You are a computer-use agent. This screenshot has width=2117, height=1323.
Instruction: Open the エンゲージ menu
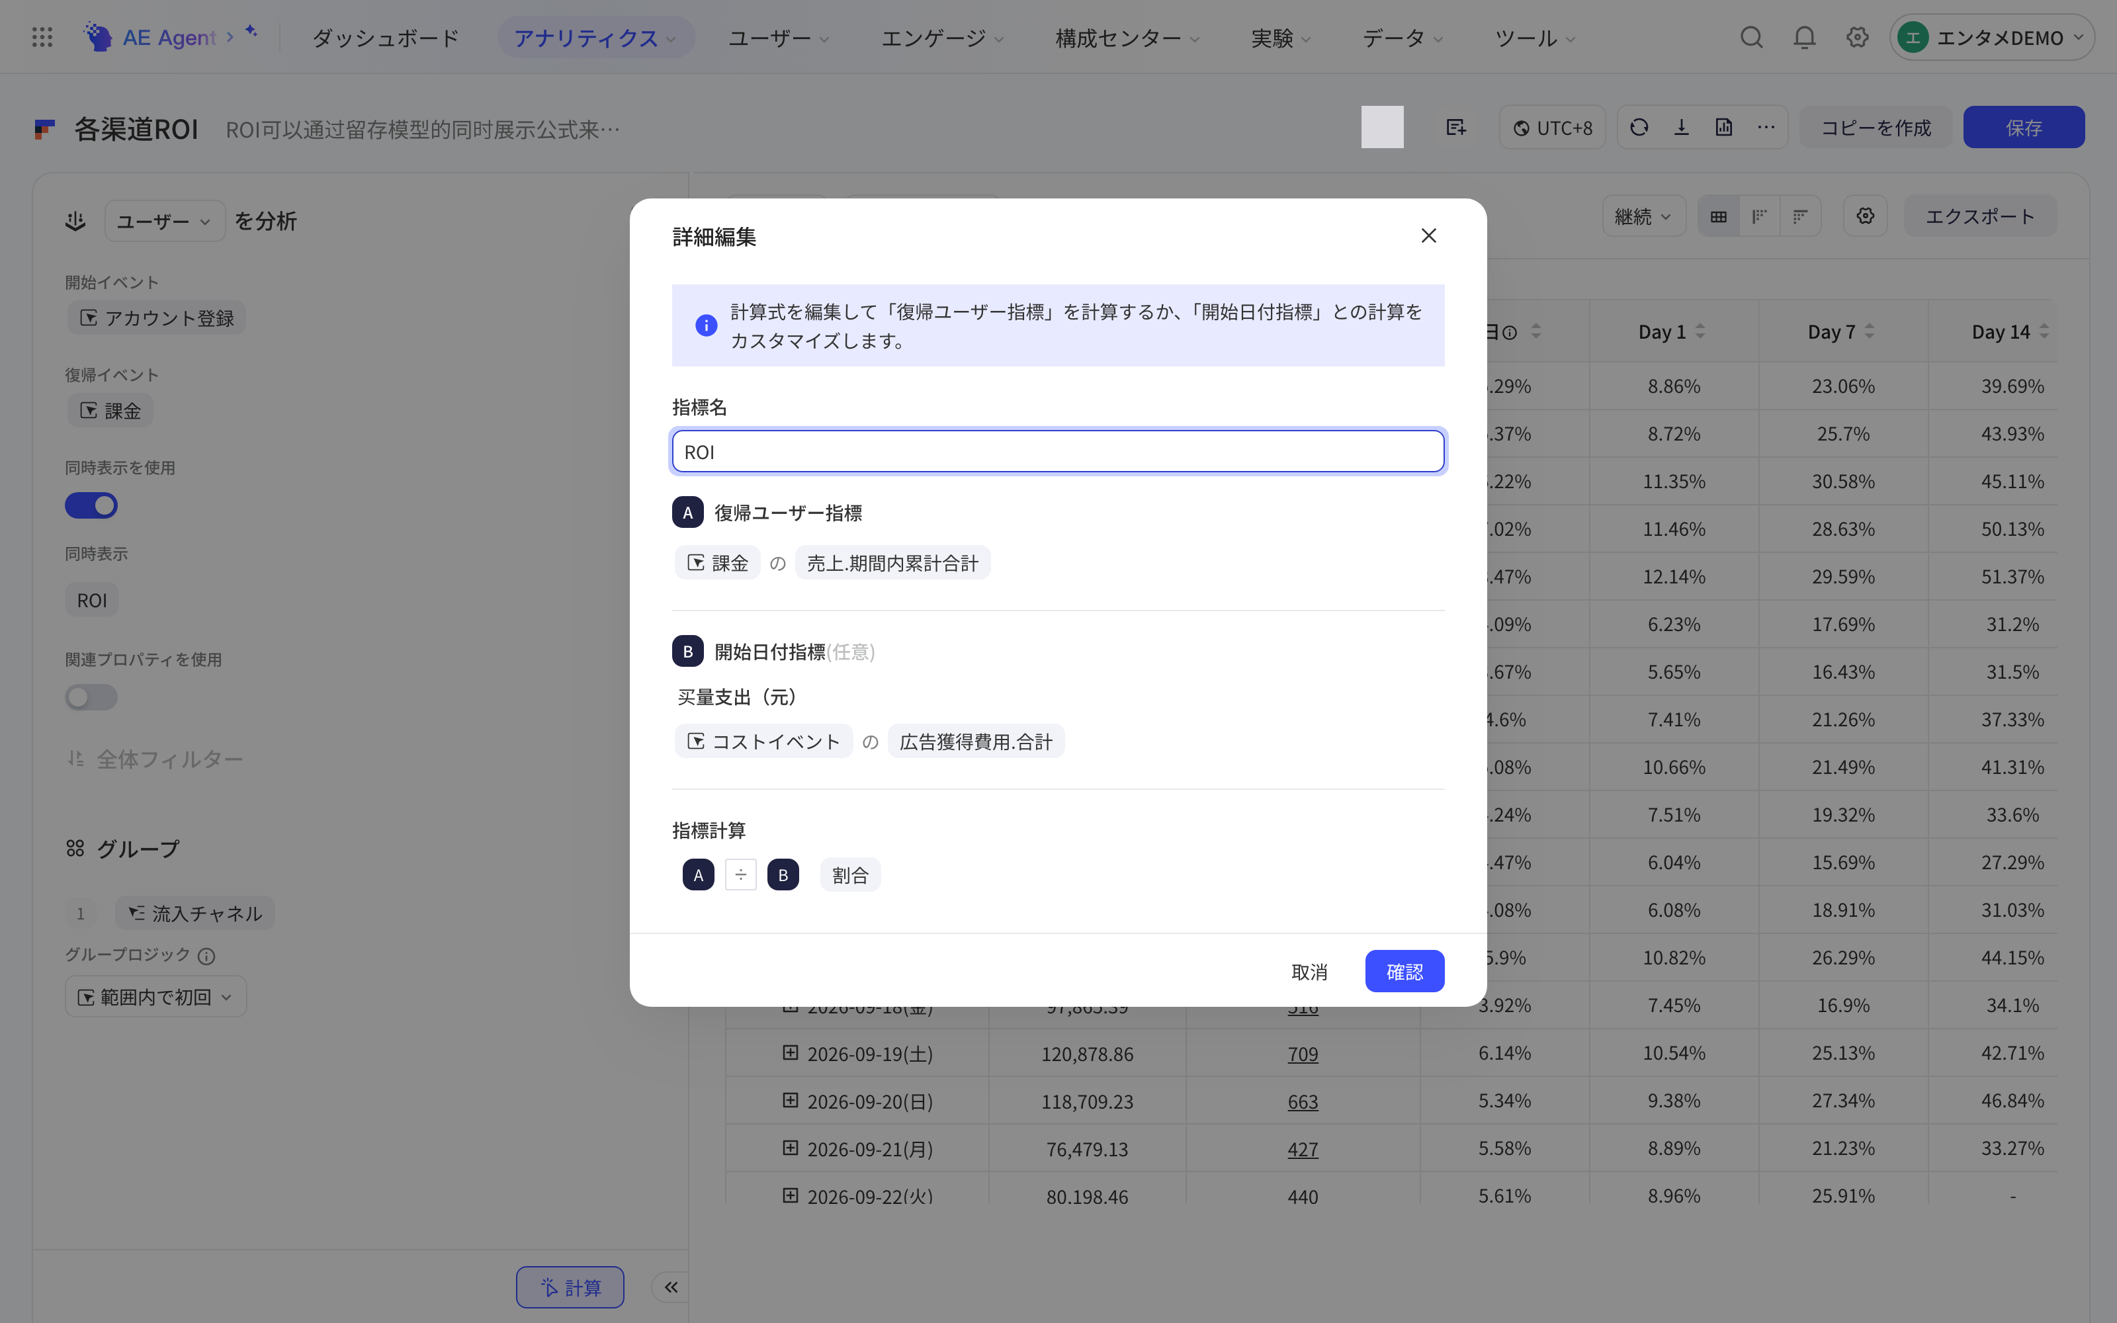[x=942, y=38]
